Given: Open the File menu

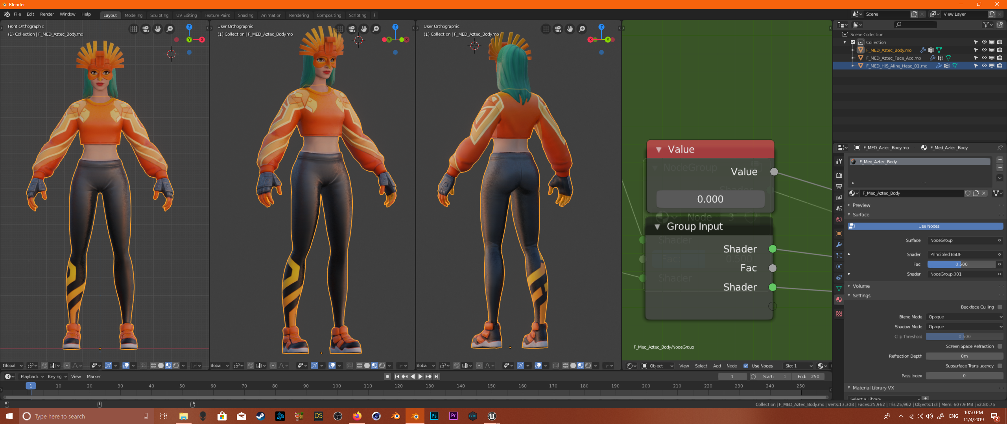Looking at the screenshot, I should coord(17,14).
